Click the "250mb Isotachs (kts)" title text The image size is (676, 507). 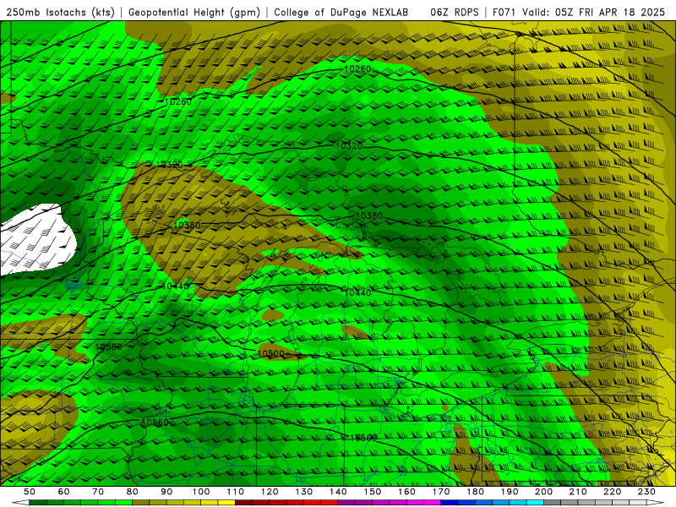[x=60, y=12]
